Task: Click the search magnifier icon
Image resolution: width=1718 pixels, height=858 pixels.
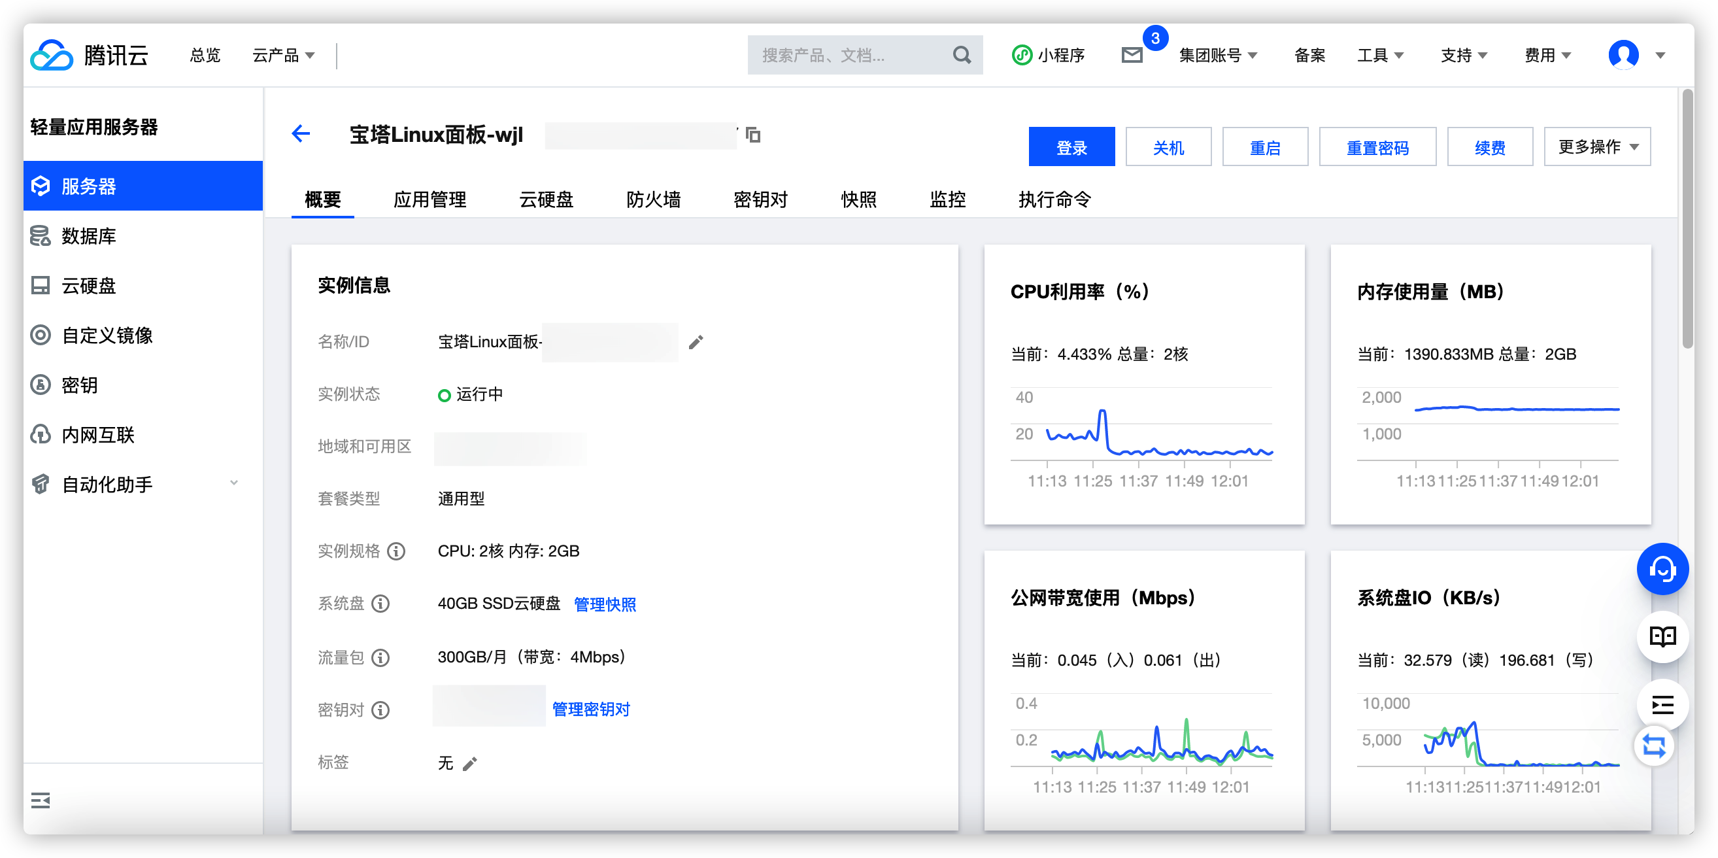Action: click(961, 55)
